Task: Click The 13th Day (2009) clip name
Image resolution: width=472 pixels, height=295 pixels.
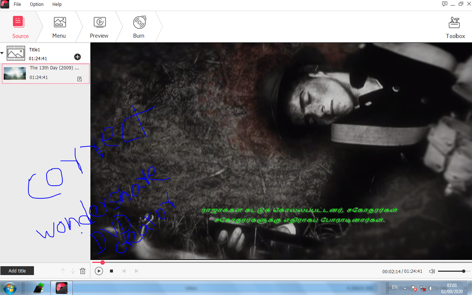Action: coord(54,68)
